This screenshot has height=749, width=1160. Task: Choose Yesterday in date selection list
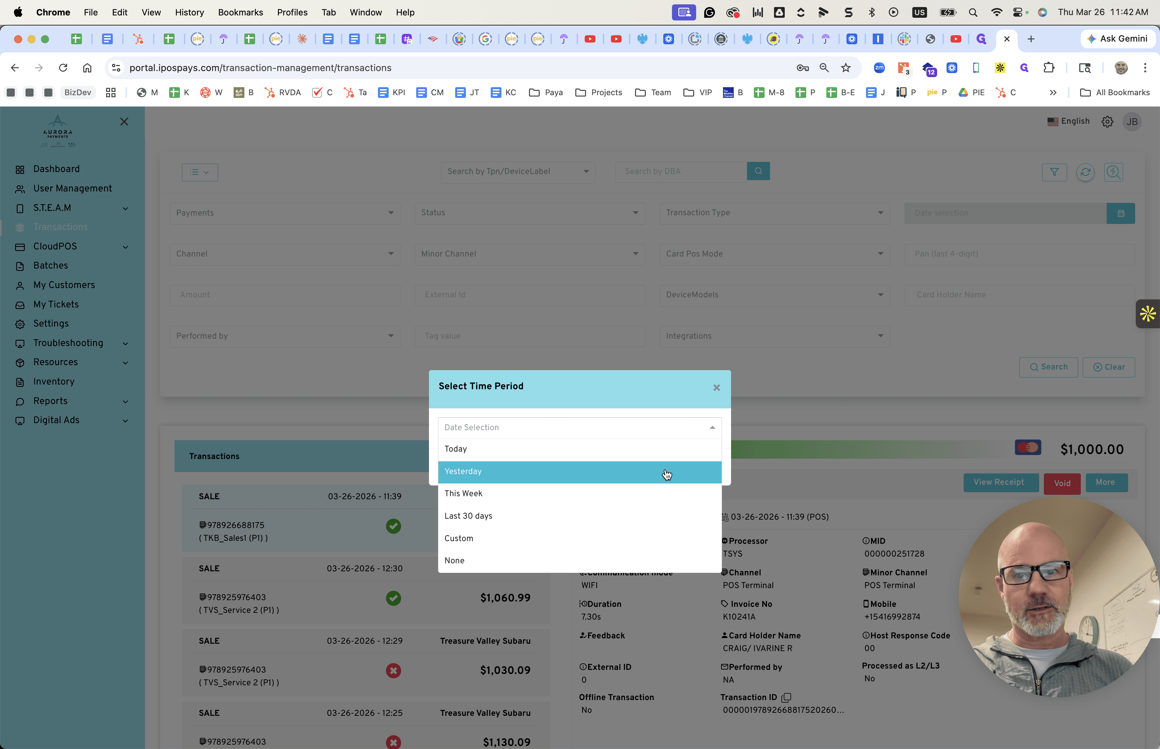click(579, 472)
